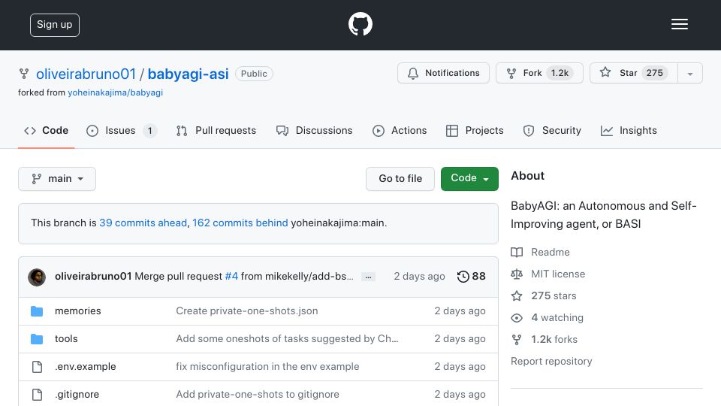View the 88 commits history
Image resolution: width=721 pixels, height=406 pixels.
[x=472, y=276]
